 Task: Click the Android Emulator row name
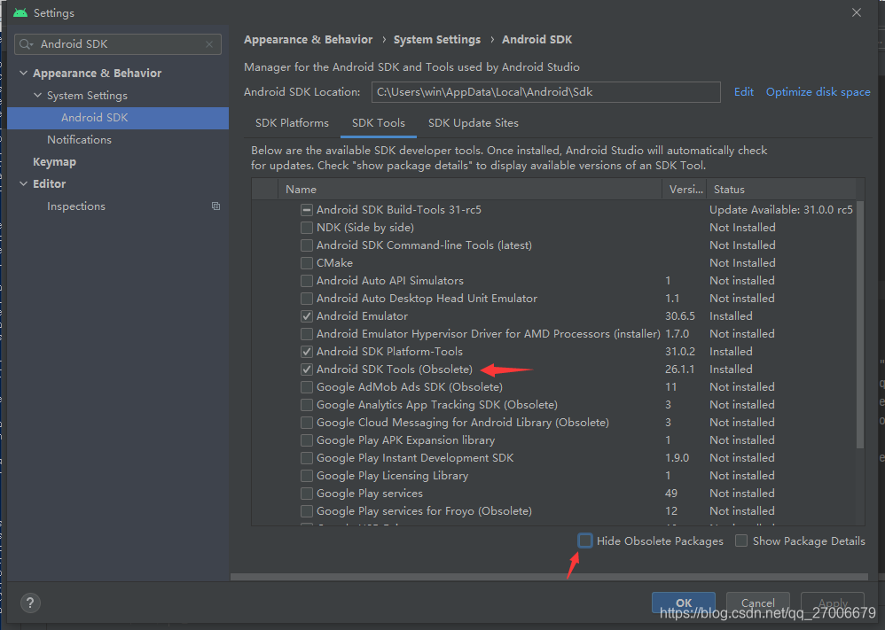click(x=362, y=315)
